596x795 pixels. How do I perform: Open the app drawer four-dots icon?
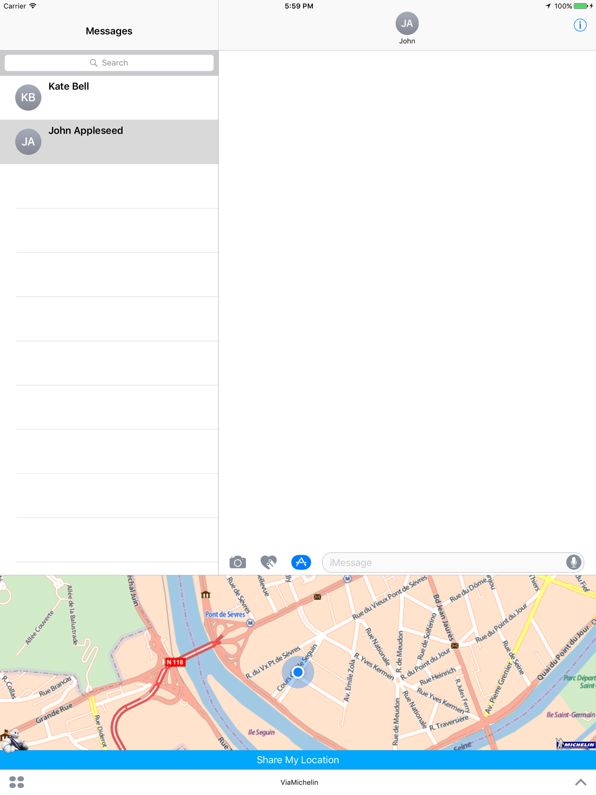click(17, 782)
